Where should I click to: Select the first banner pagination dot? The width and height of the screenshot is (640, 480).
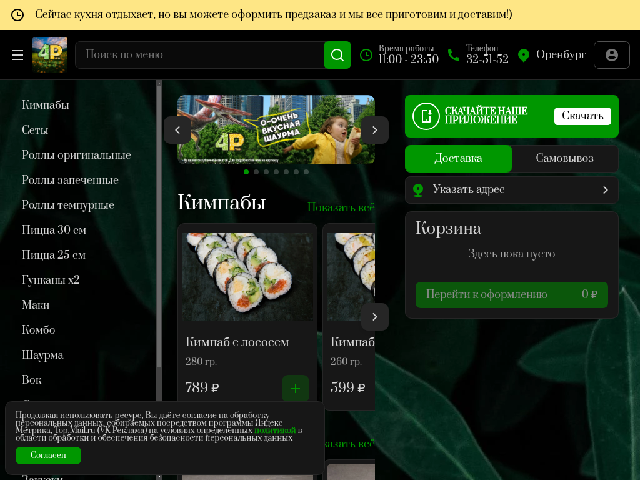coord(246,172)
